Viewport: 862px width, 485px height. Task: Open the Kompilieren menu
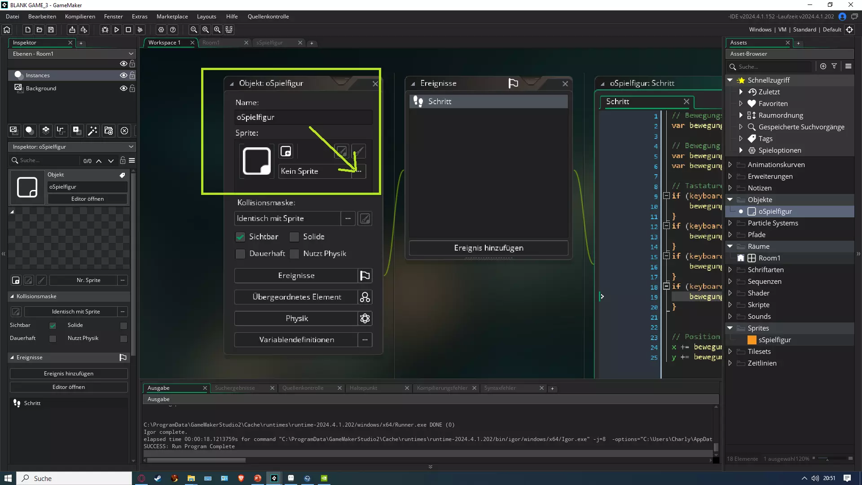click(x=80, y=17)
